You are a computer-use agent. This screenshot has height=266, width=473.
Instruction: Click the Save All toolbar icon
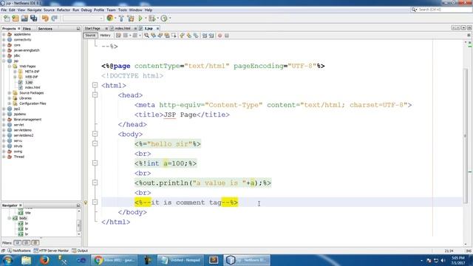coord(34,18)
